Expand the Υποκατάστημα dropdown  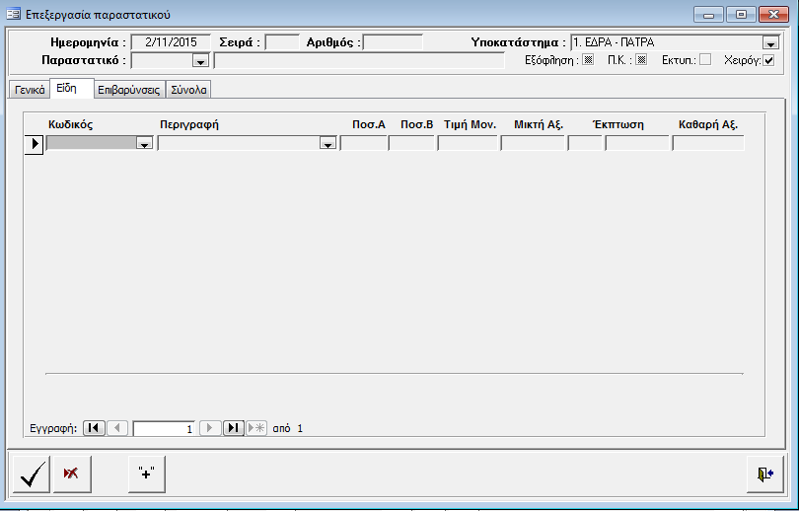770,43
